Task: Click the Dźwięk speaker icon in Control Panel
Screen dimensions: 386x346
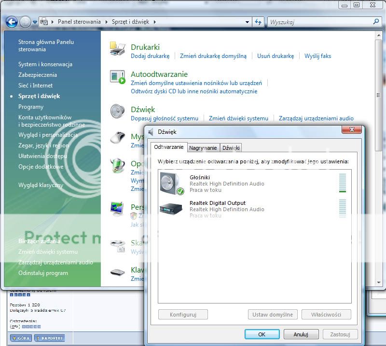Action: click(x=117, y=112)
